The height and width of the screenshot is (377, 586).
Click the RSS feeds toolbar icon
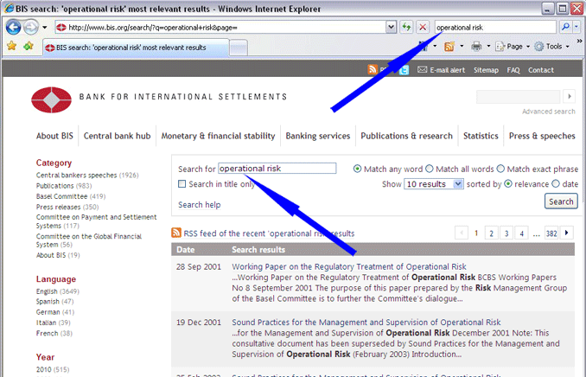(449, 46)
